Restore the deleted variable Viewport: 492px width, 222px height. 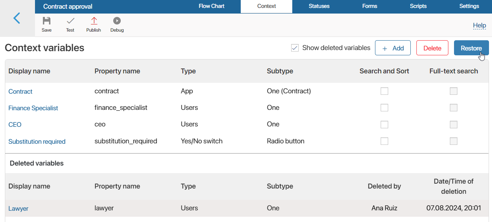pyautogui.click(x=471, y=48)
